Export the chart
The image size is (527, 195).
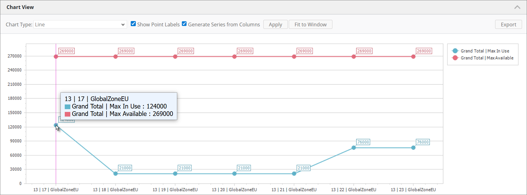pyautogui.click(x=508, y=24)
